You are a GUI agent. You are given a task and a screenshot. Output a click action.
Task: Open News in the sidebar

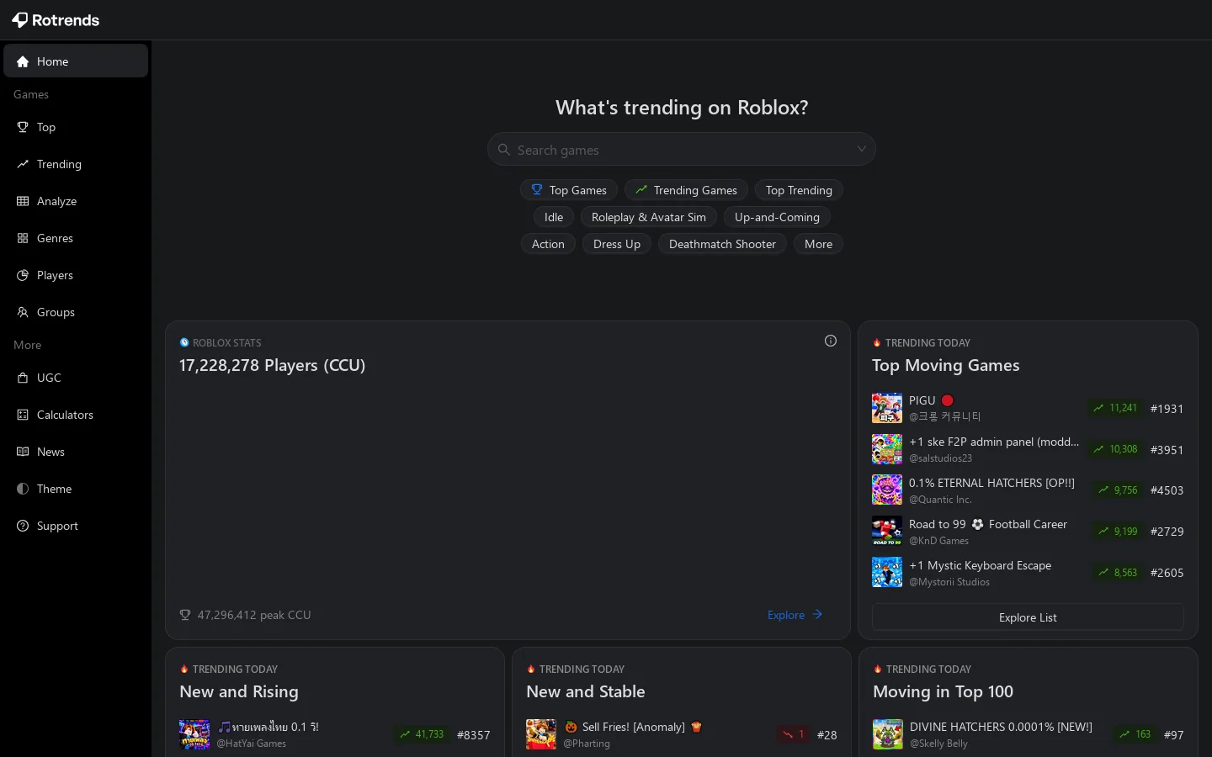[x=76, y=452]
